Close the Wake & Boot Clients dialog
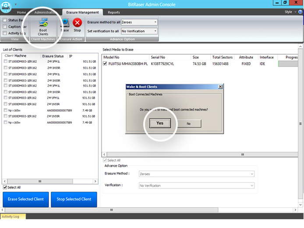The height and width of the screenshot is (228, 304). [220, 87]
